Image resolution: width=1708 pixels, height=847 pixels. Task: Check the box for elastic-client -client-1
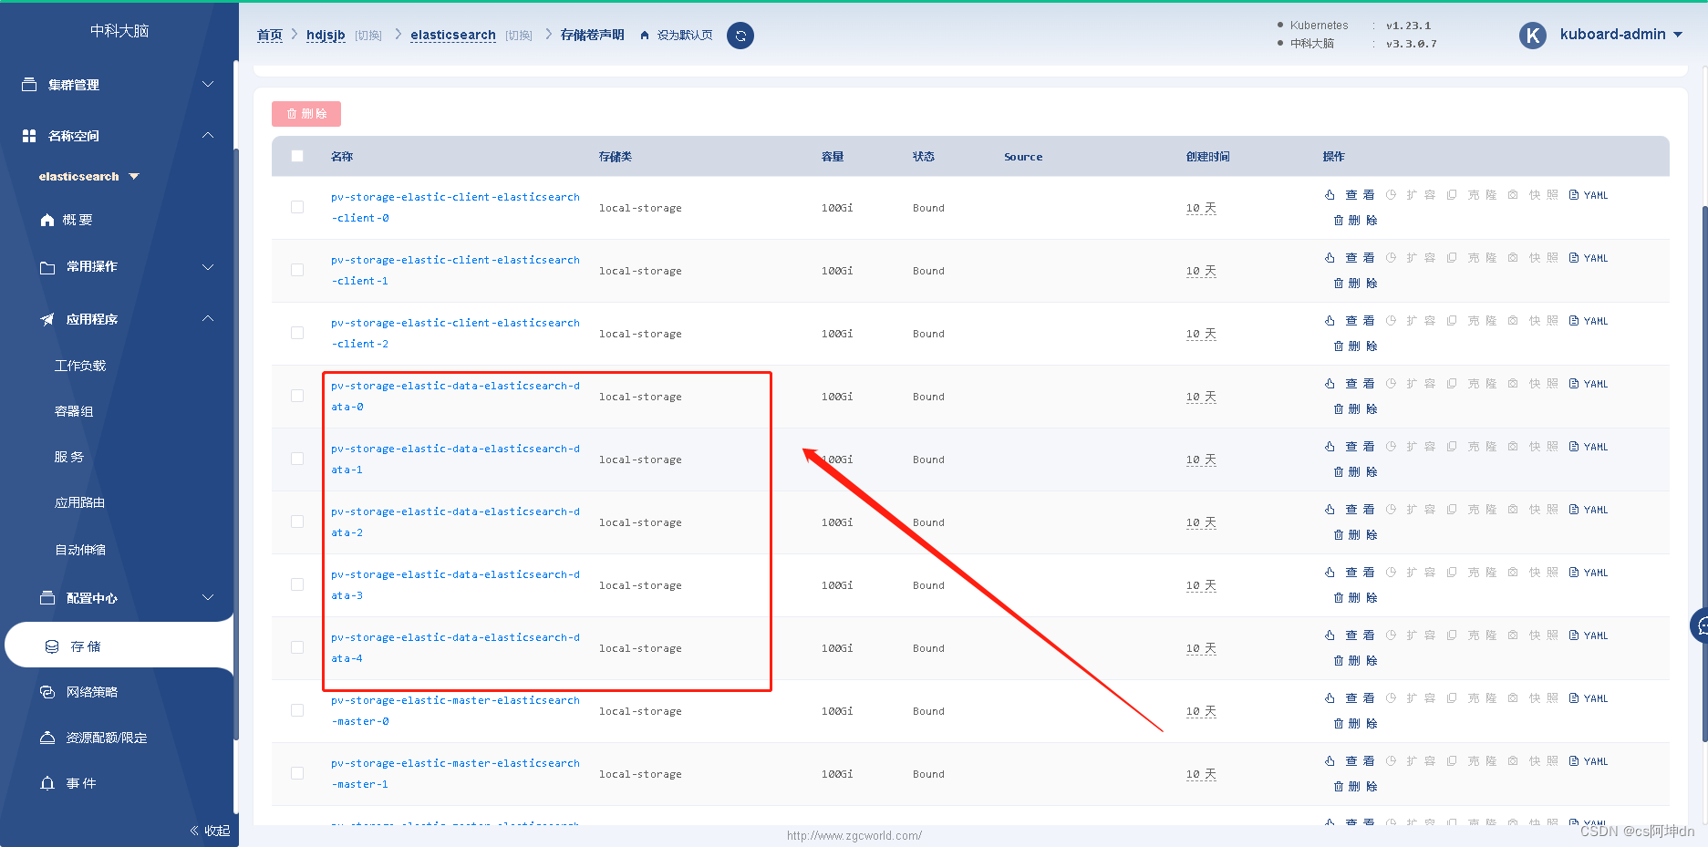297,270
